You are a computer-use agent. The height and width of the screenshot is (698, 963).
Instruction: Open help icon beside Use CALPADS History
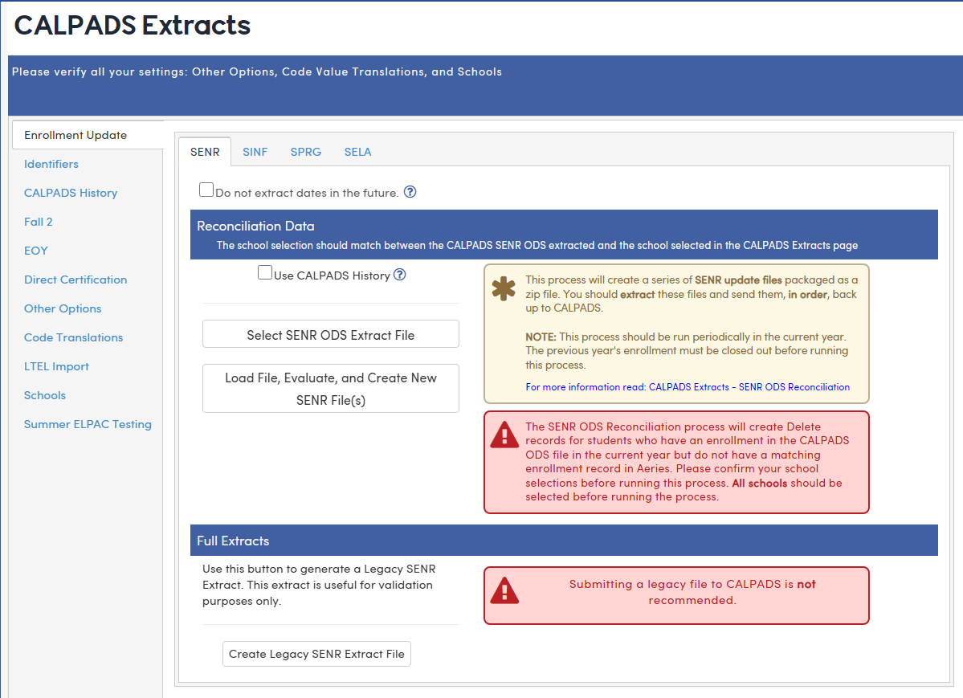[x=400, y=275]
